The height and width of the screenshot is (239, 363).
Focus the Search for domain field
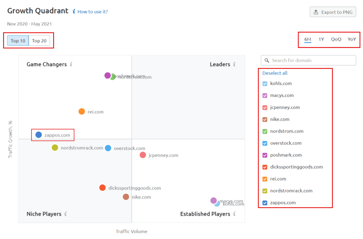[x=308, y=60]
